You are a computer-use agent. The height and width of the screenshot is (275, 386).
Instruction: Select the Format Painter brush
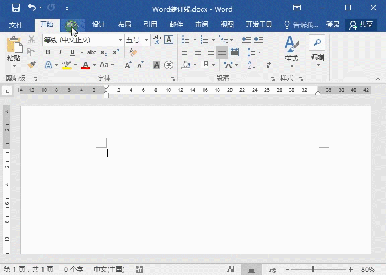click(x=31, y=65)
